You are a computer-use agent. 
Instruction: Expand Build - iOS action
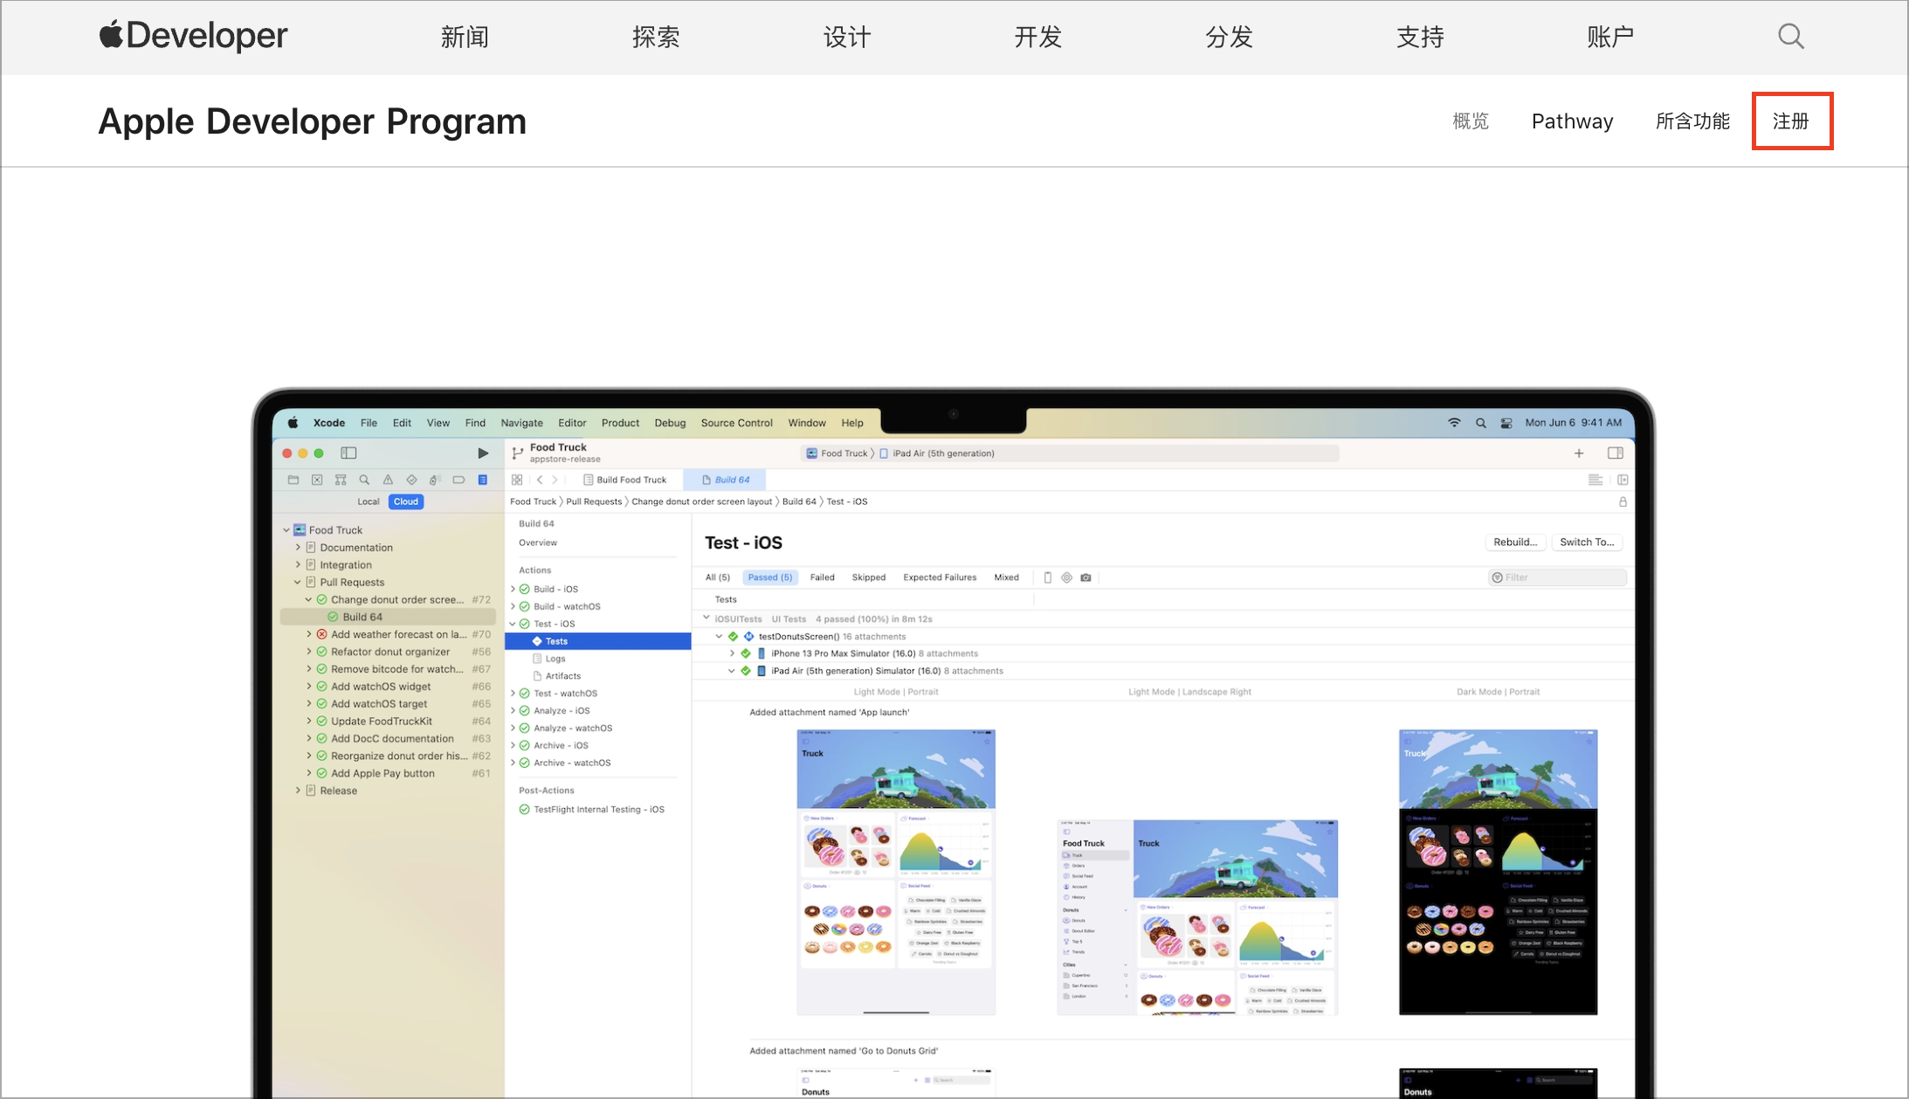click(x=513, y=589)
